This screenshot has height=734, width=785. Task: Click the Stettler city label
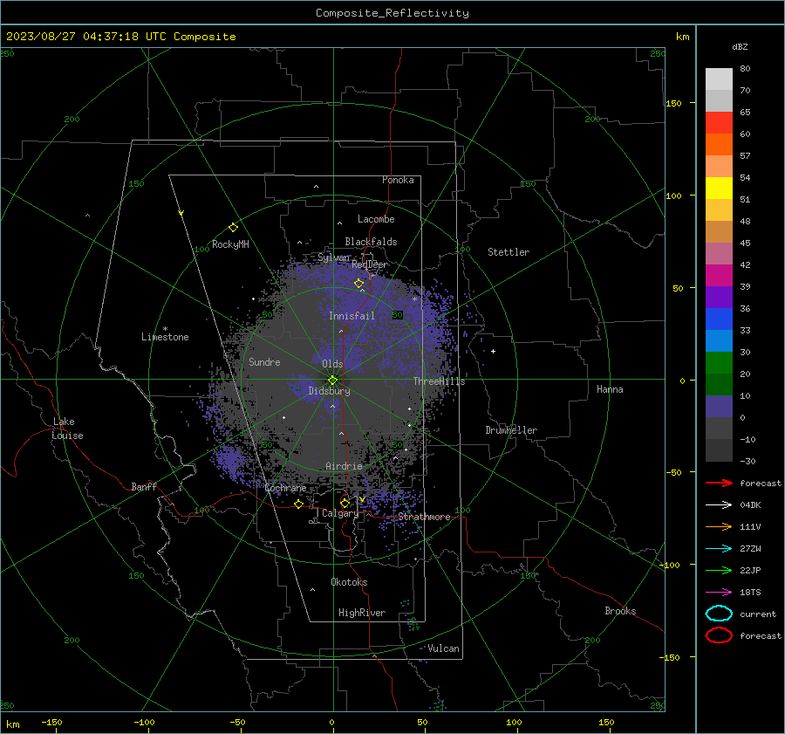509,252
